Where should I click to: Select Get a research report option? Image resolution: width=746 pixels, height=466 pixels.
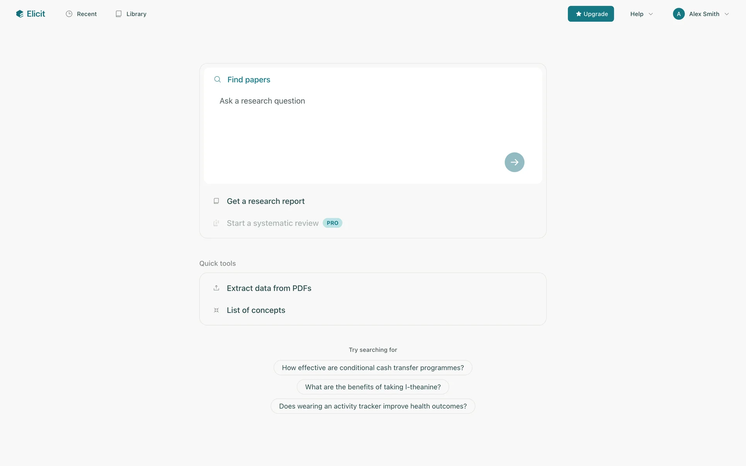click(265, 201)
